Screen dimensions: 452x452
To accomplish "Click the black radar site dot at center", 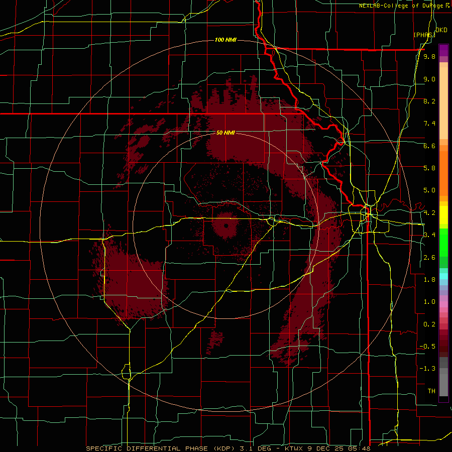I will [226, 225].
